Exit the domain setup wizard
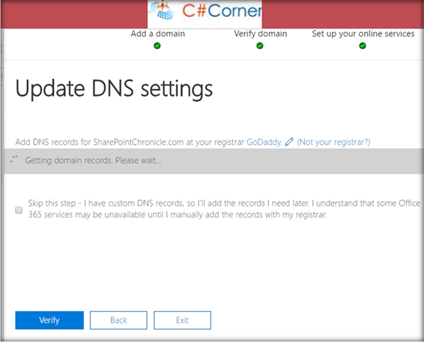This screenshot has height=342, width=424. click(x=182, y=320)
